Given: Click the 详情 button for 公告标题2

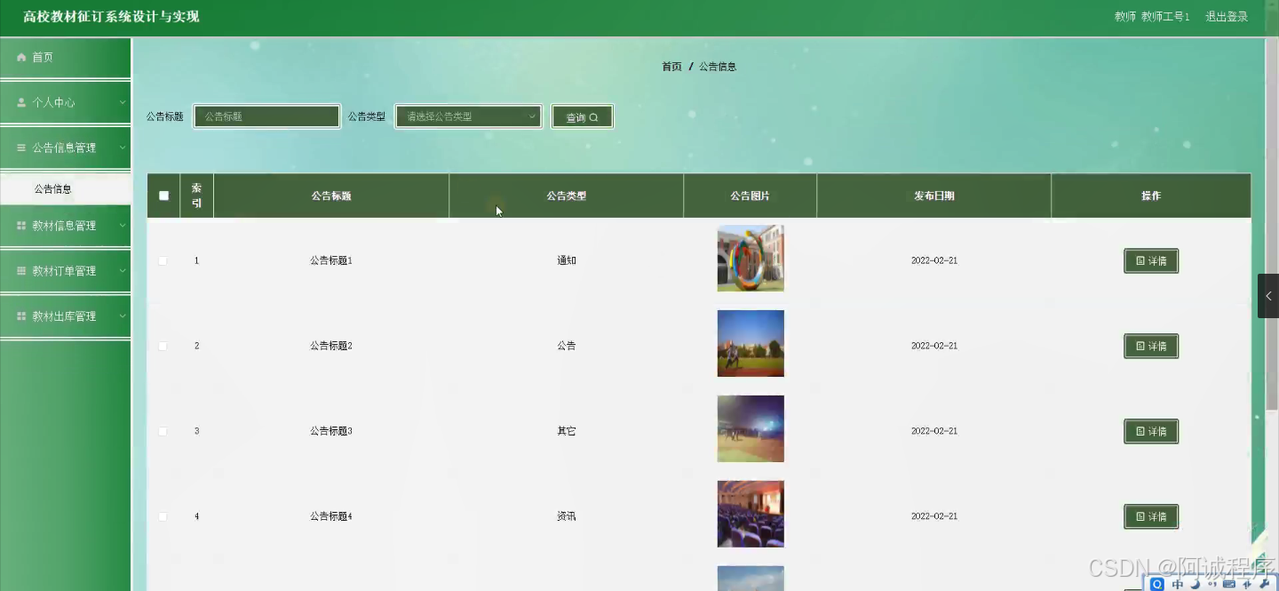Looking at the screenshot, I should click(1150, 346).
